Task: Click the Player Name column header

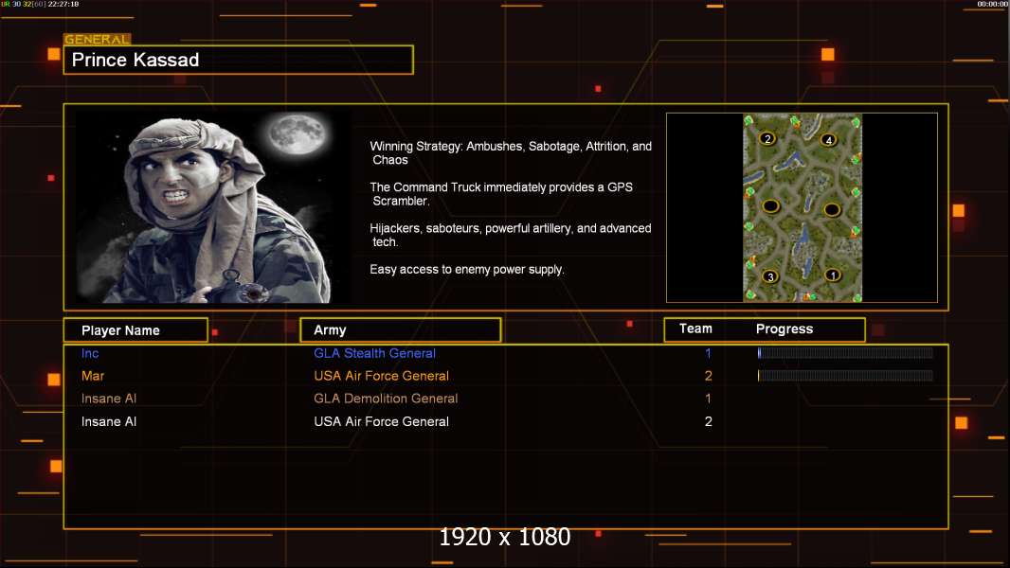Action: 135,330
